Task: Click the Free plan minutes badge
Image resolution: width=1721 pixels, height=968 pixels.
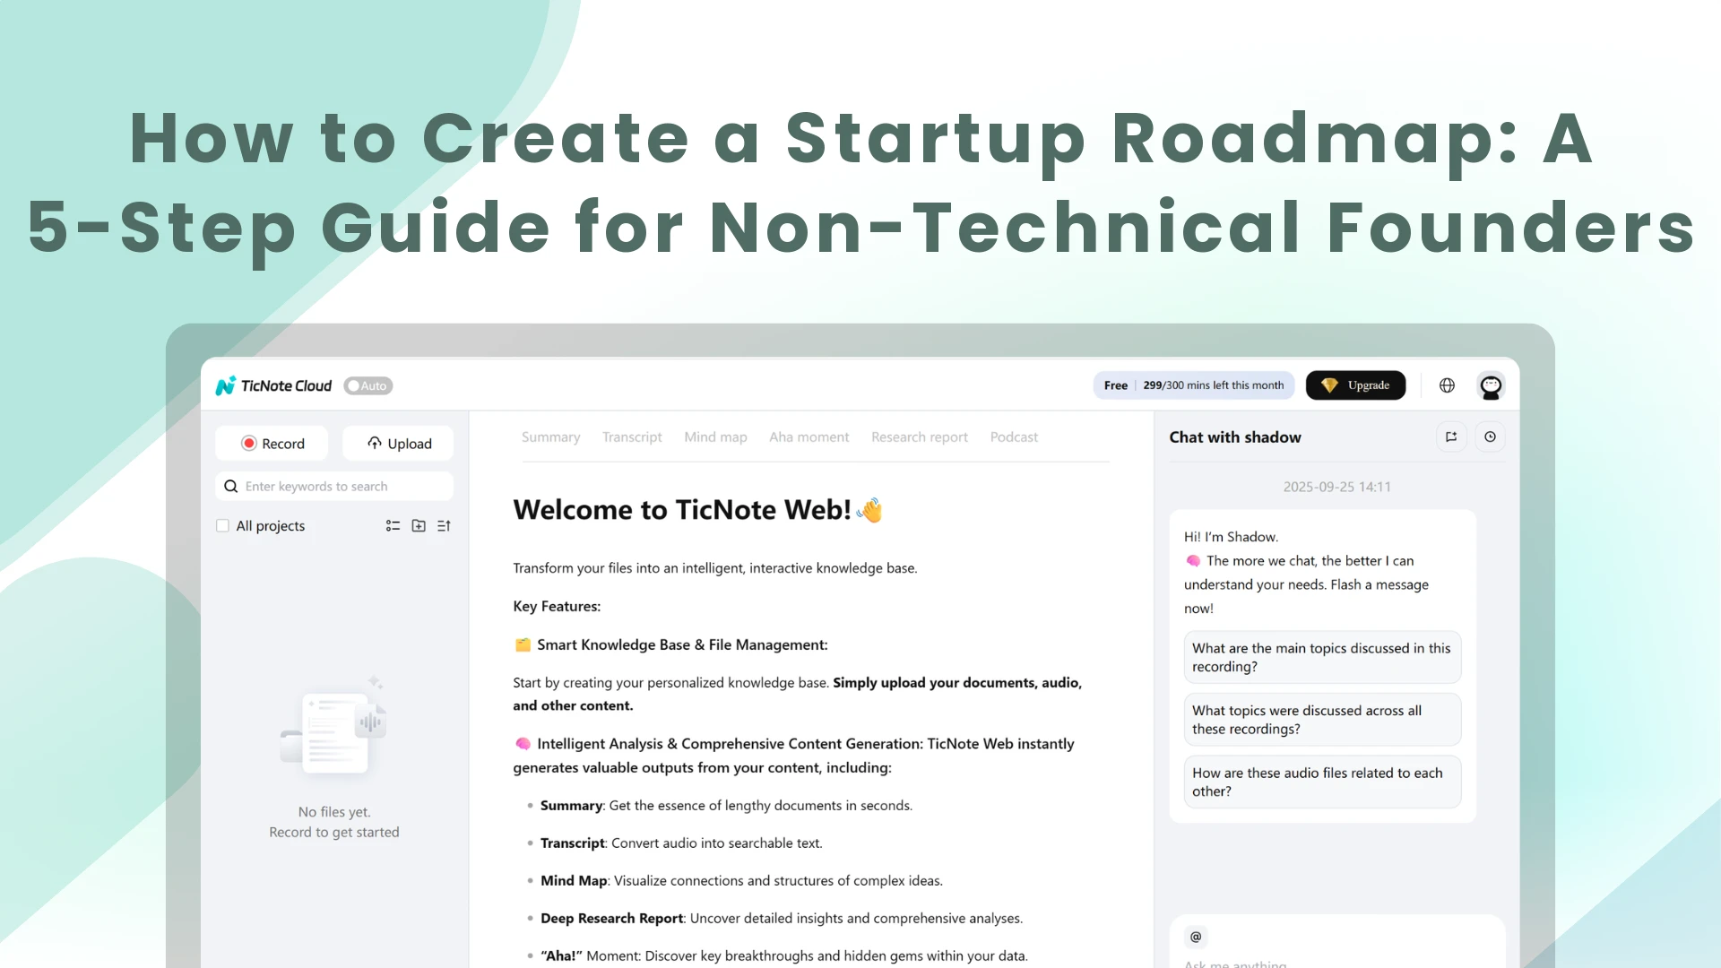Action: click(x=1194, y=385)
